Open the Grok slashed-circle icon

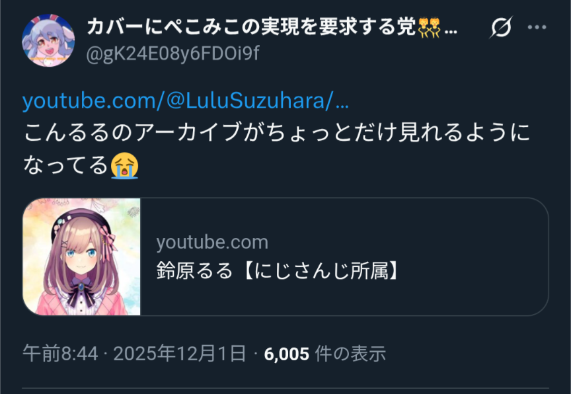pyautogui.click(x=501, y=27)
